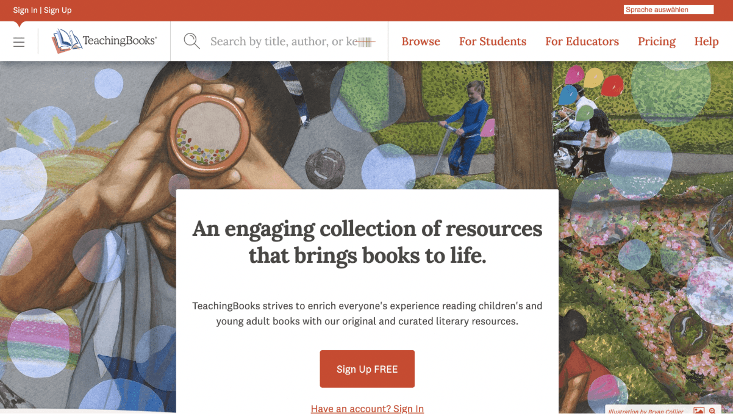This screenshot has height=416, width=733.
Task: Select For Educators in the navigation
Action: (x=582, y=41)
